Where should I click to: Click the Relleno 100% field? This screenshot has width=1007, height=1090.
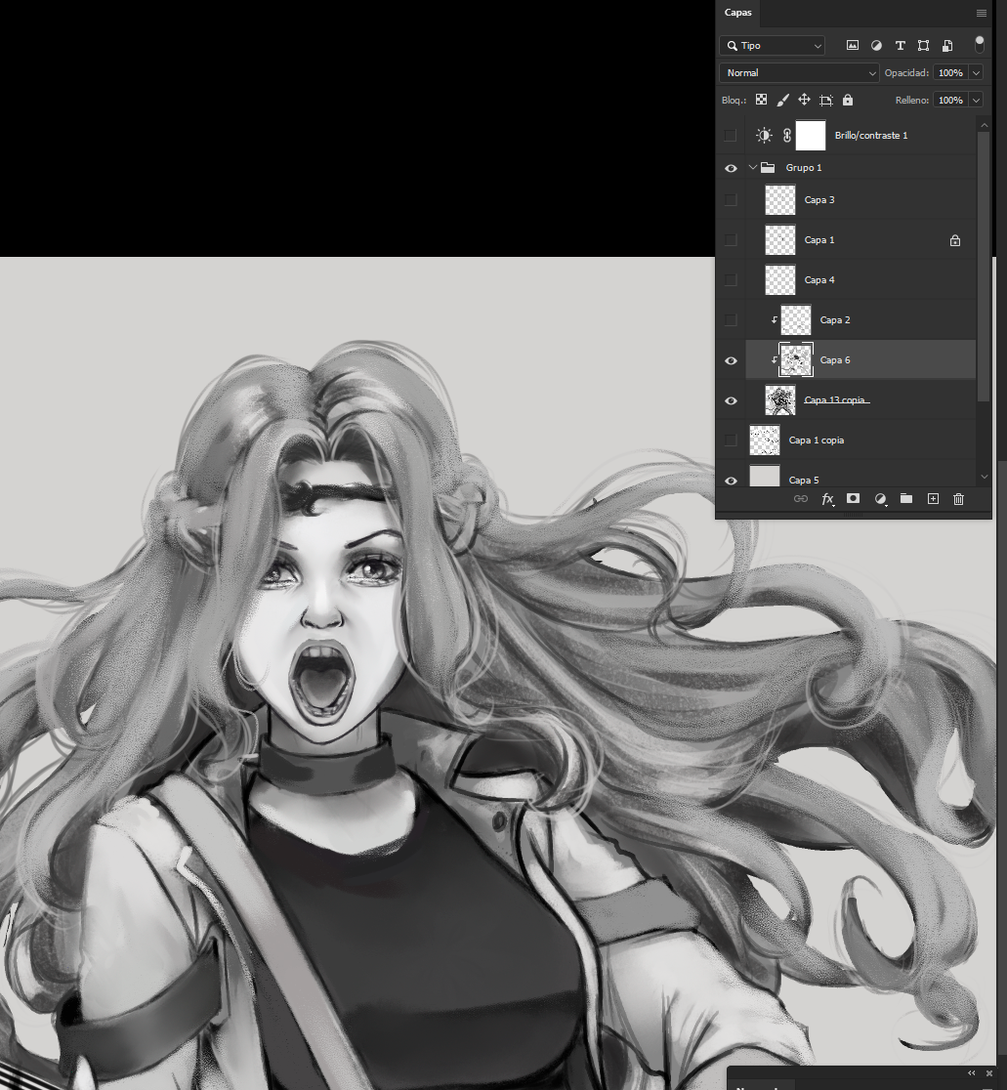pyautogui.click(x=950, y=100)
